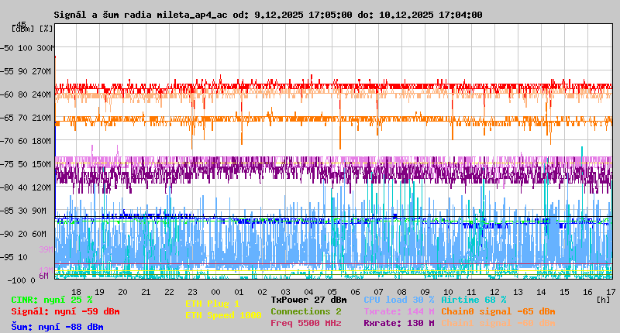Screen dimensions: 620x333
Task: Click the blue 'Šum: nyní -88 dBm' legend label
Action: (x=57, y=327)
